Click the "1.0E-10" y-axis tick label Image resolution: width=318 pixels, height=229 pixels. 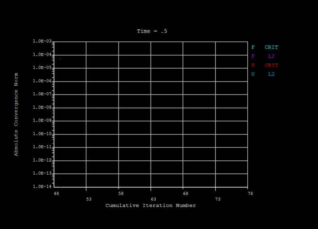[x=42, y=134]
